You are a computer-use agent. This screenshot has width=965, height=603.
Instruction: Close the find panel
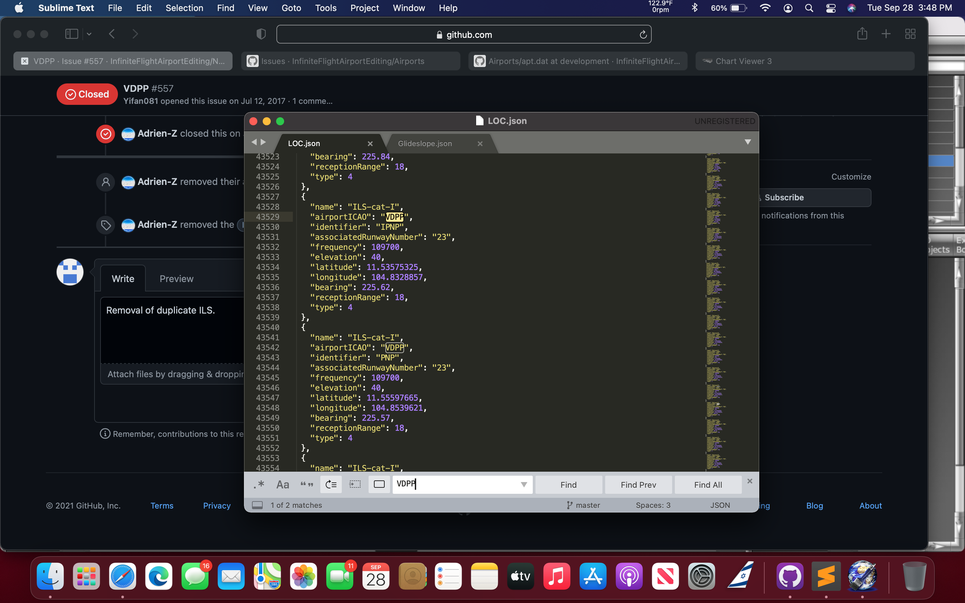(x=750, y=481)
